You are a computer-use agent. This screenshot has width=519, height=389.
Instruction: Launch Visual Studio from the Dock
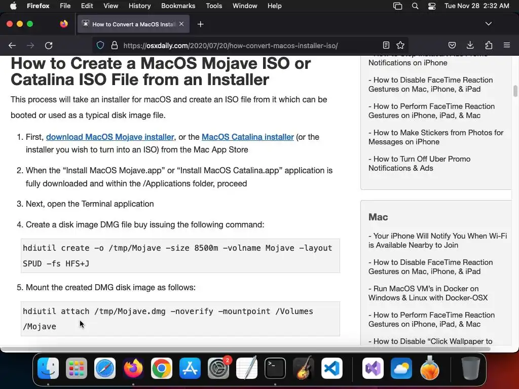(x=373, y=368)
